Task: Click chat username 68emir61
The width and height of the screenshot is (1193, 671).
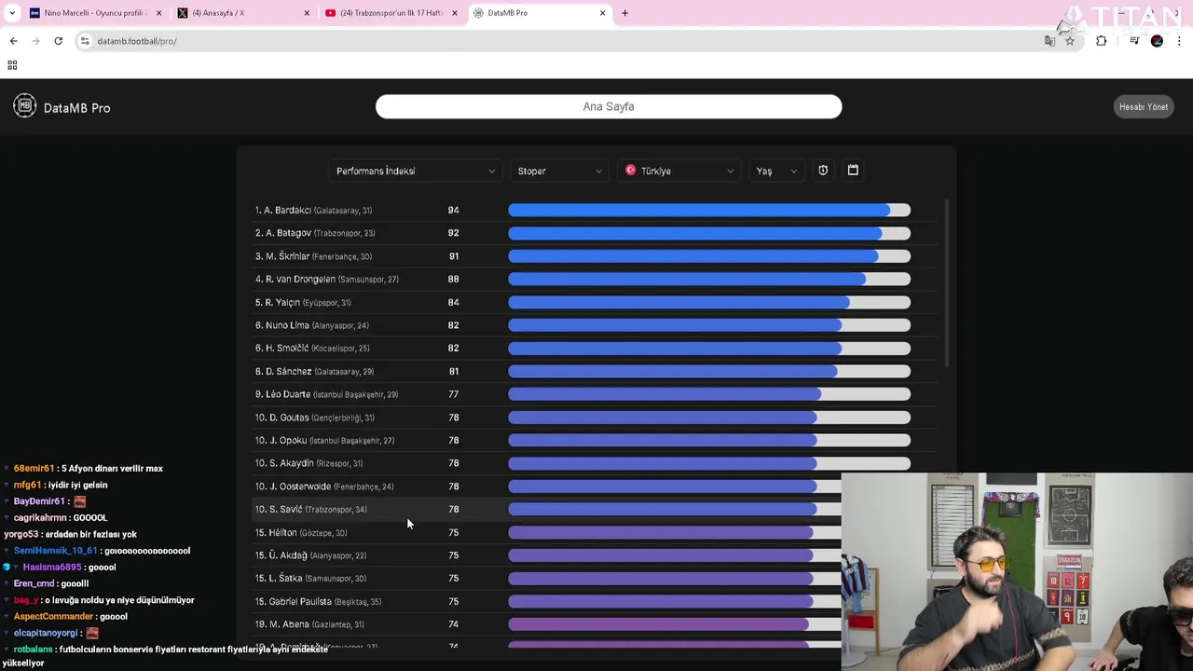Action: coord(34,469)
